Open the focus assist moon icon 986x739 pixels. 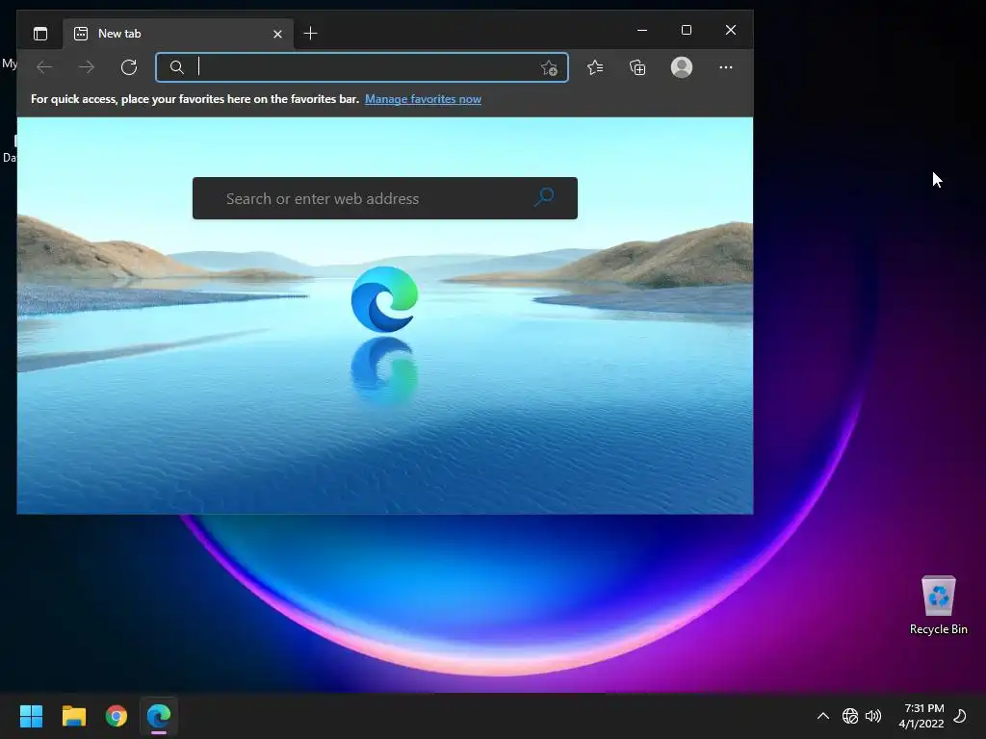[x=960, y=716]
